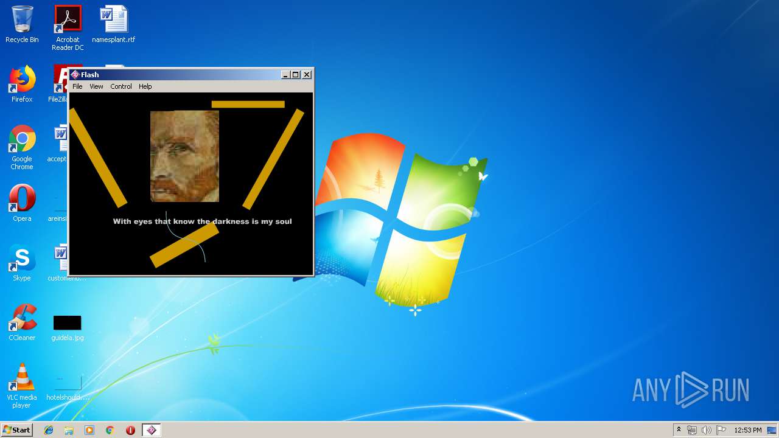
Task: Close the Flash player window
Action: (307, 75)
